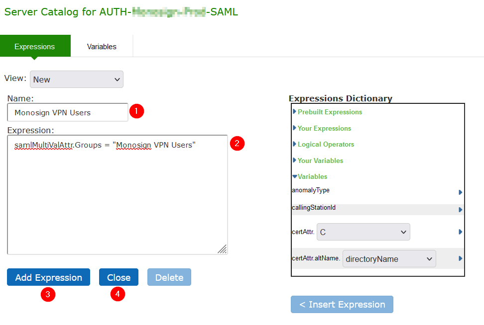Expand the Your Variables section
The image size is (484, 325).
click(x=320, y=161)
